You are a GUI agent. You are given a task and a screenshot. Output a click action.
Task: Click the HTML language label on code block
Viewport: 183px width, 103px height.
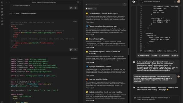(x=75, y=21)
